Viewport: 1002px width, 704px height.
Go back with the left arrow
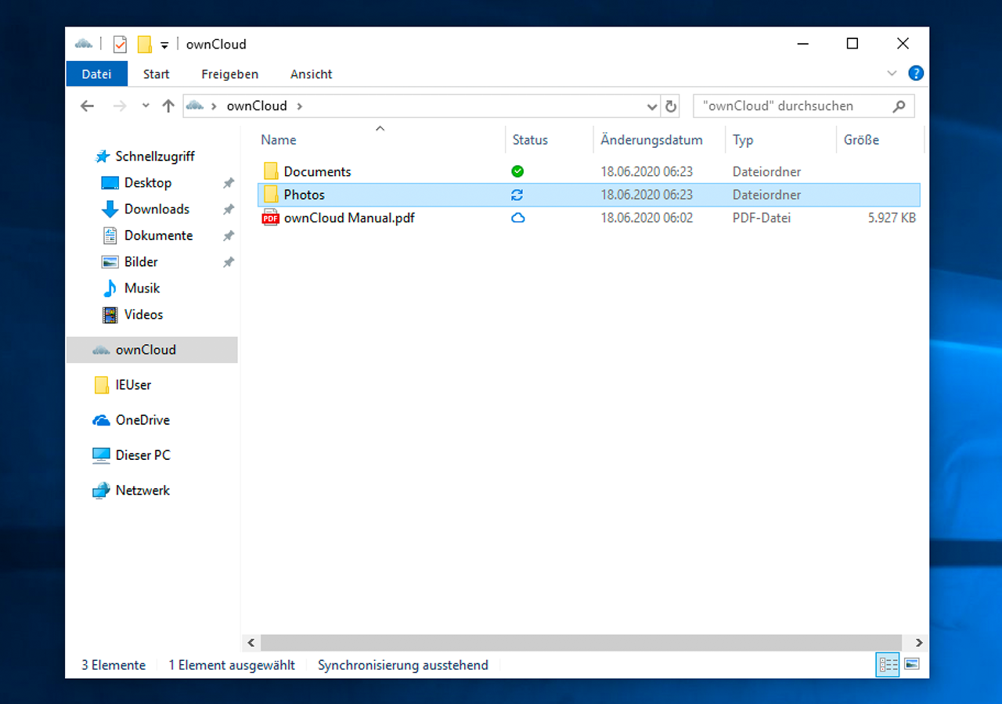[x=87, y=106]
